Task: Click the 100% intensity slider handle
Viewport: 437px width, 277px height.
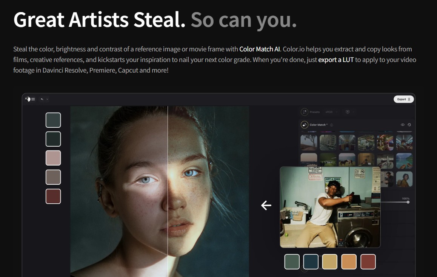Action: tap(408, 202)
